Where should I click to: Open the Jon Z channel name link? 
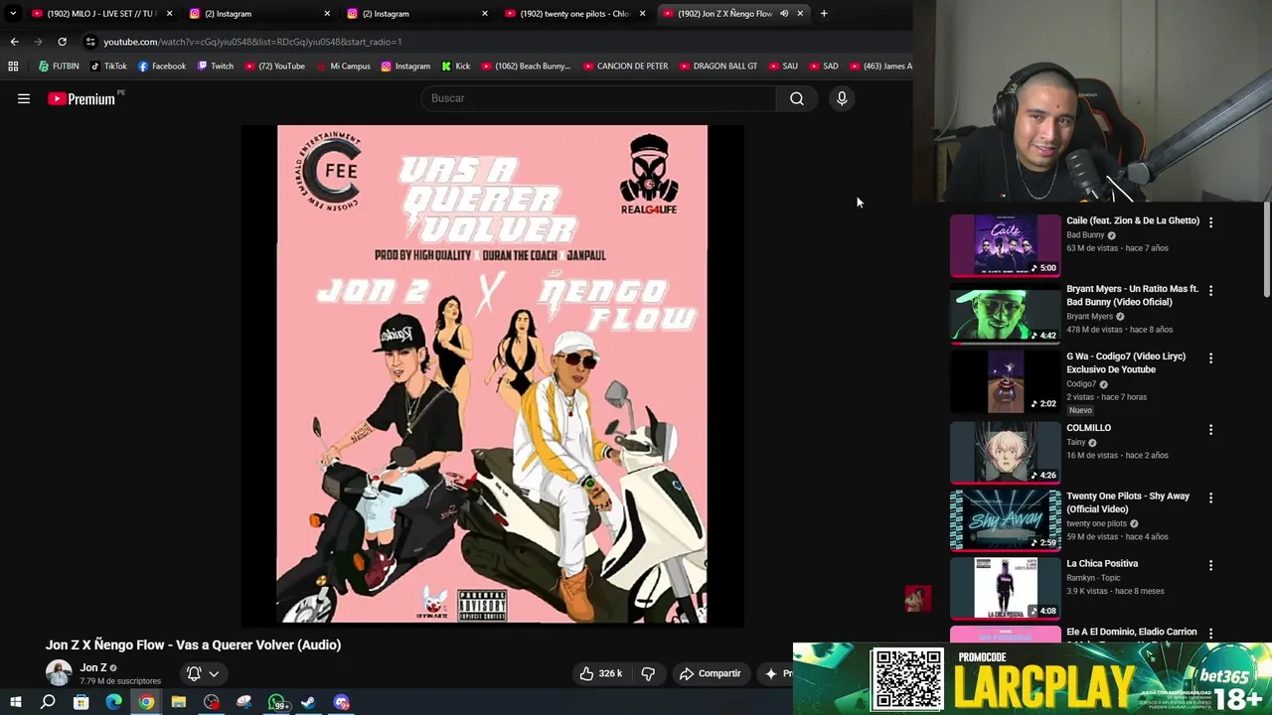93,667
